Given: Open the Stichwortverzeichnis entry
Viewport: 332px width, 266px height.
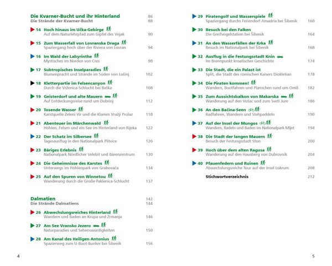Looking at the screenshot, I should tap(227, 177).
